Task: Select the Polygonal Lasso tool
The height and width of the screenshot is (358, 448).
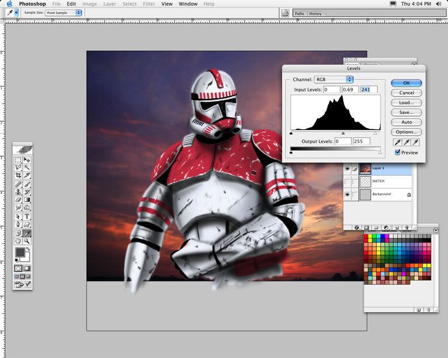Action: point(18,167)
